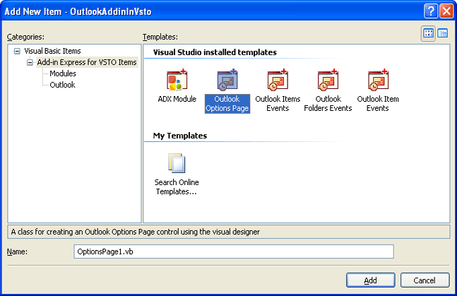This screenshot has height=296, width=457.
Task: Open the Search Online Templates icon
Action: (x=177, y=163)
